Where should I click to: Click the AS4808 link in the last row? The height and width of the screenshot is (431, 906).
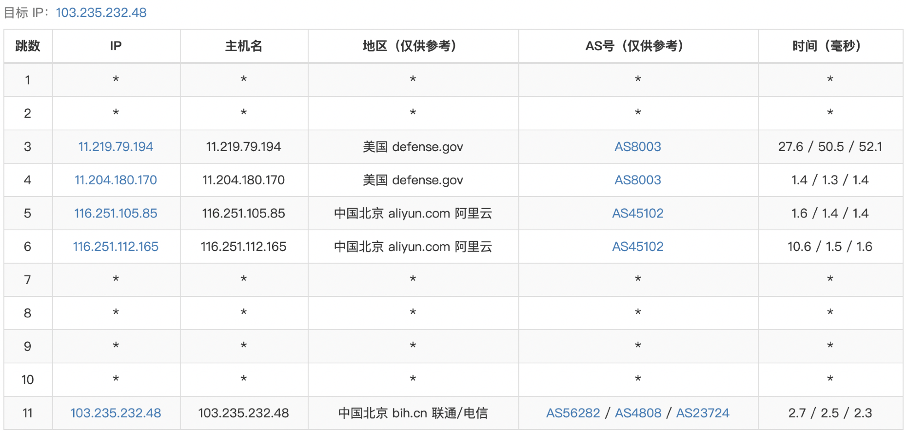[638, 413]
